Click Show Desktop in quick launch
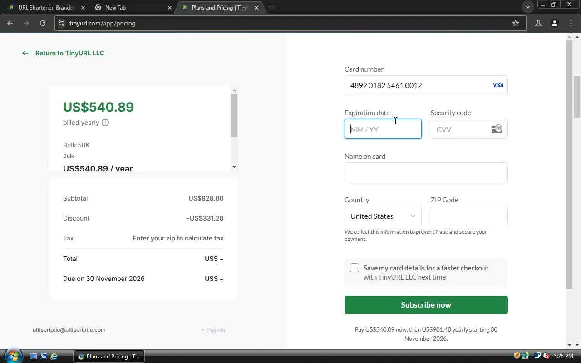Viewport: 581px width, 363px height. click(33, 357)
